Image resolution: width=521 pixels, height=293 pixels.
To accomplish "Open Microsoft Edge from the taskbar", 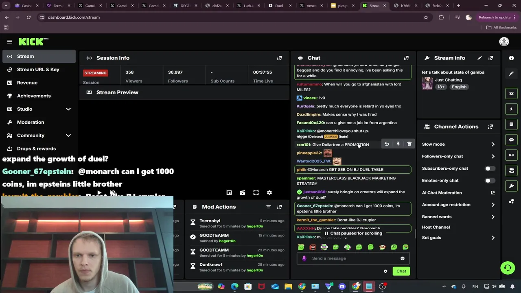I will point(234,286).
